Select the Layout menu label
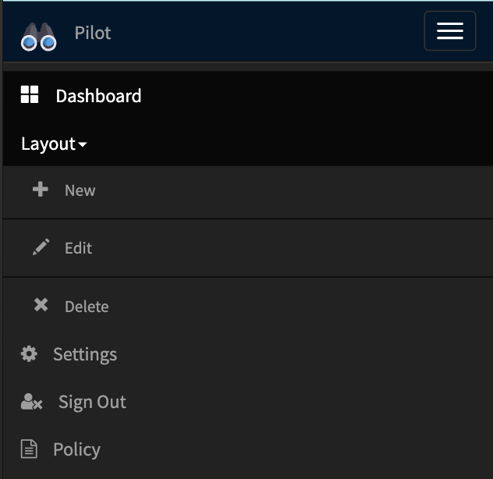Viewport: 493px width, 479px height. [x=48, y=144]
